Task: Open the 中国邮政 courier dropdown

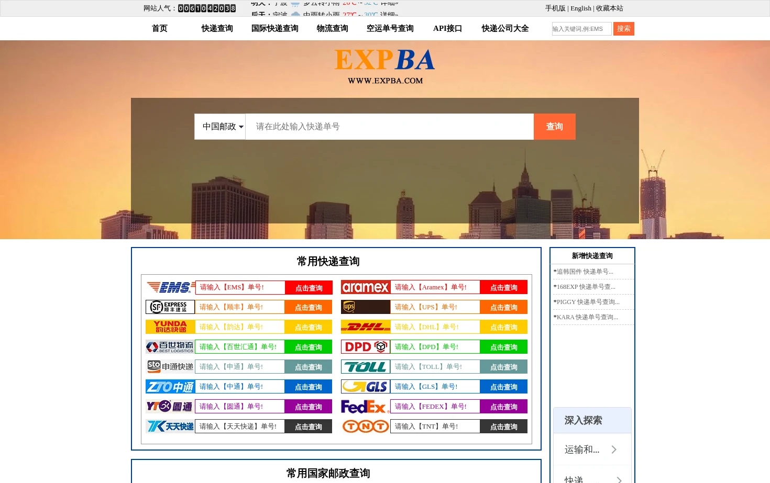Action: point(220,127)
